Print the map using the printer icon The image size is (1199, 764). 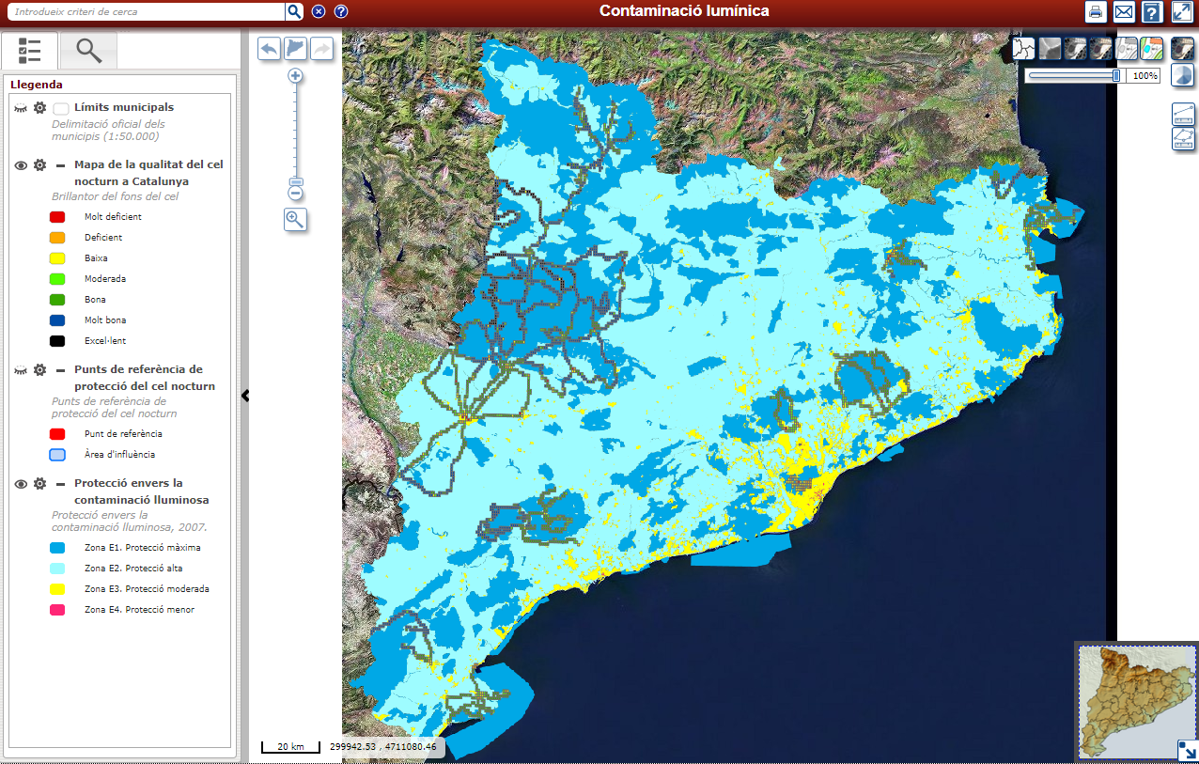click(x=1095, y=11)
